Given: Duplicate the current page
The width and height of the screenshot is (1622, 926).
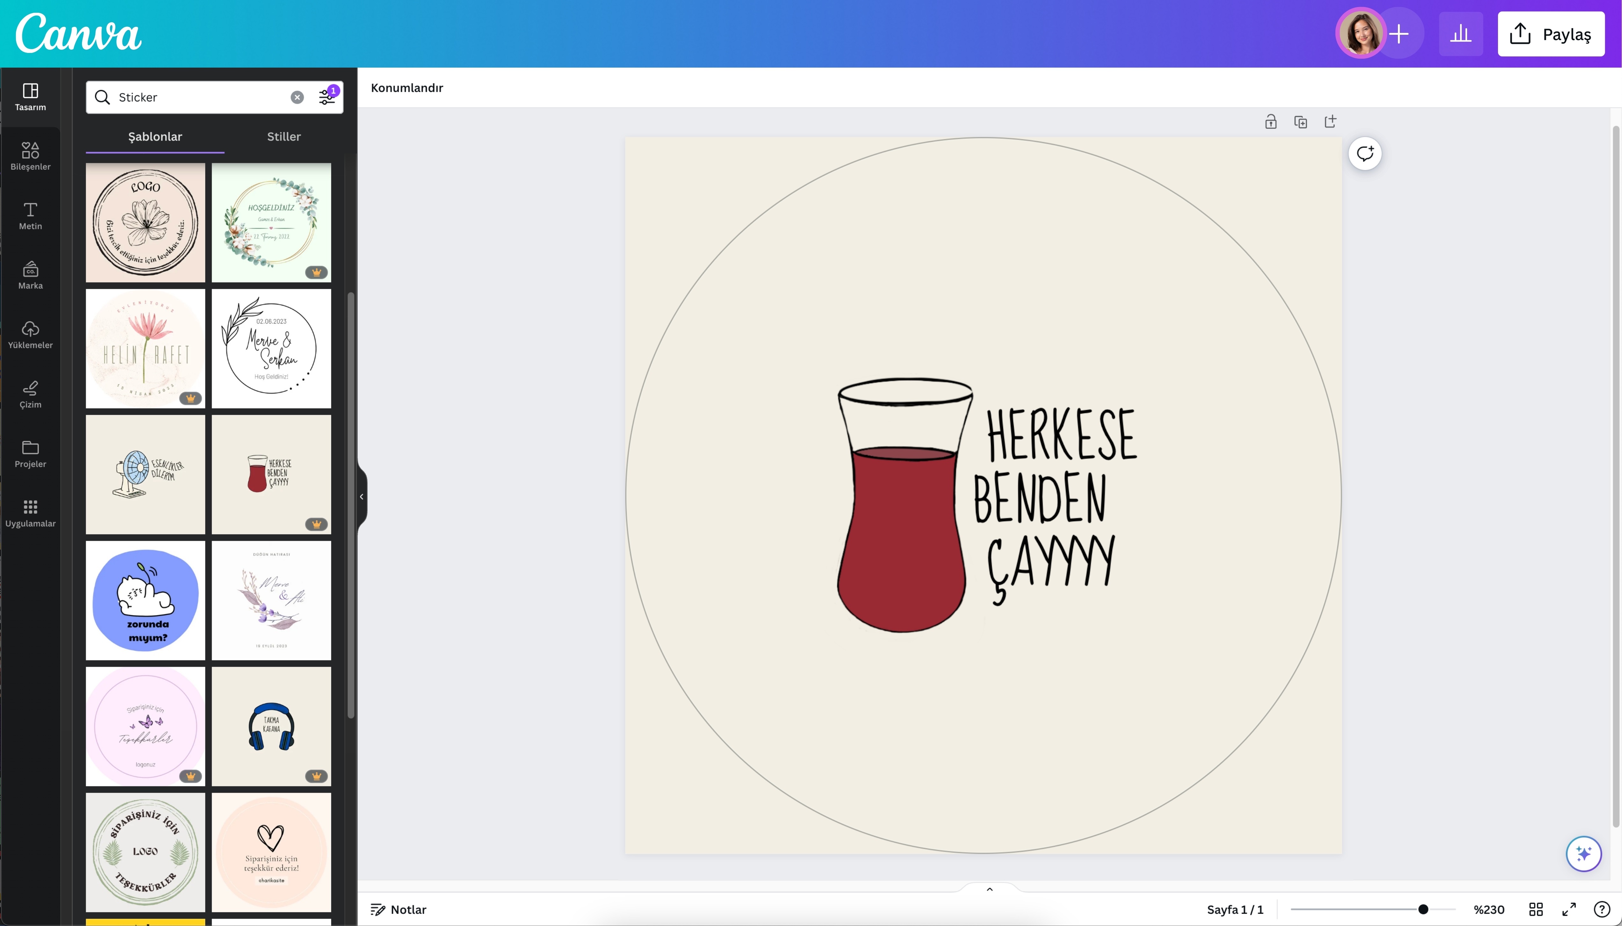Looking at the screenshot, I should 1300,121.
